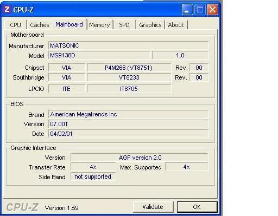This screenshot has width=278, height=216.
Task: Click the MATSONIC manufacturer field
Action: (128, 45)
